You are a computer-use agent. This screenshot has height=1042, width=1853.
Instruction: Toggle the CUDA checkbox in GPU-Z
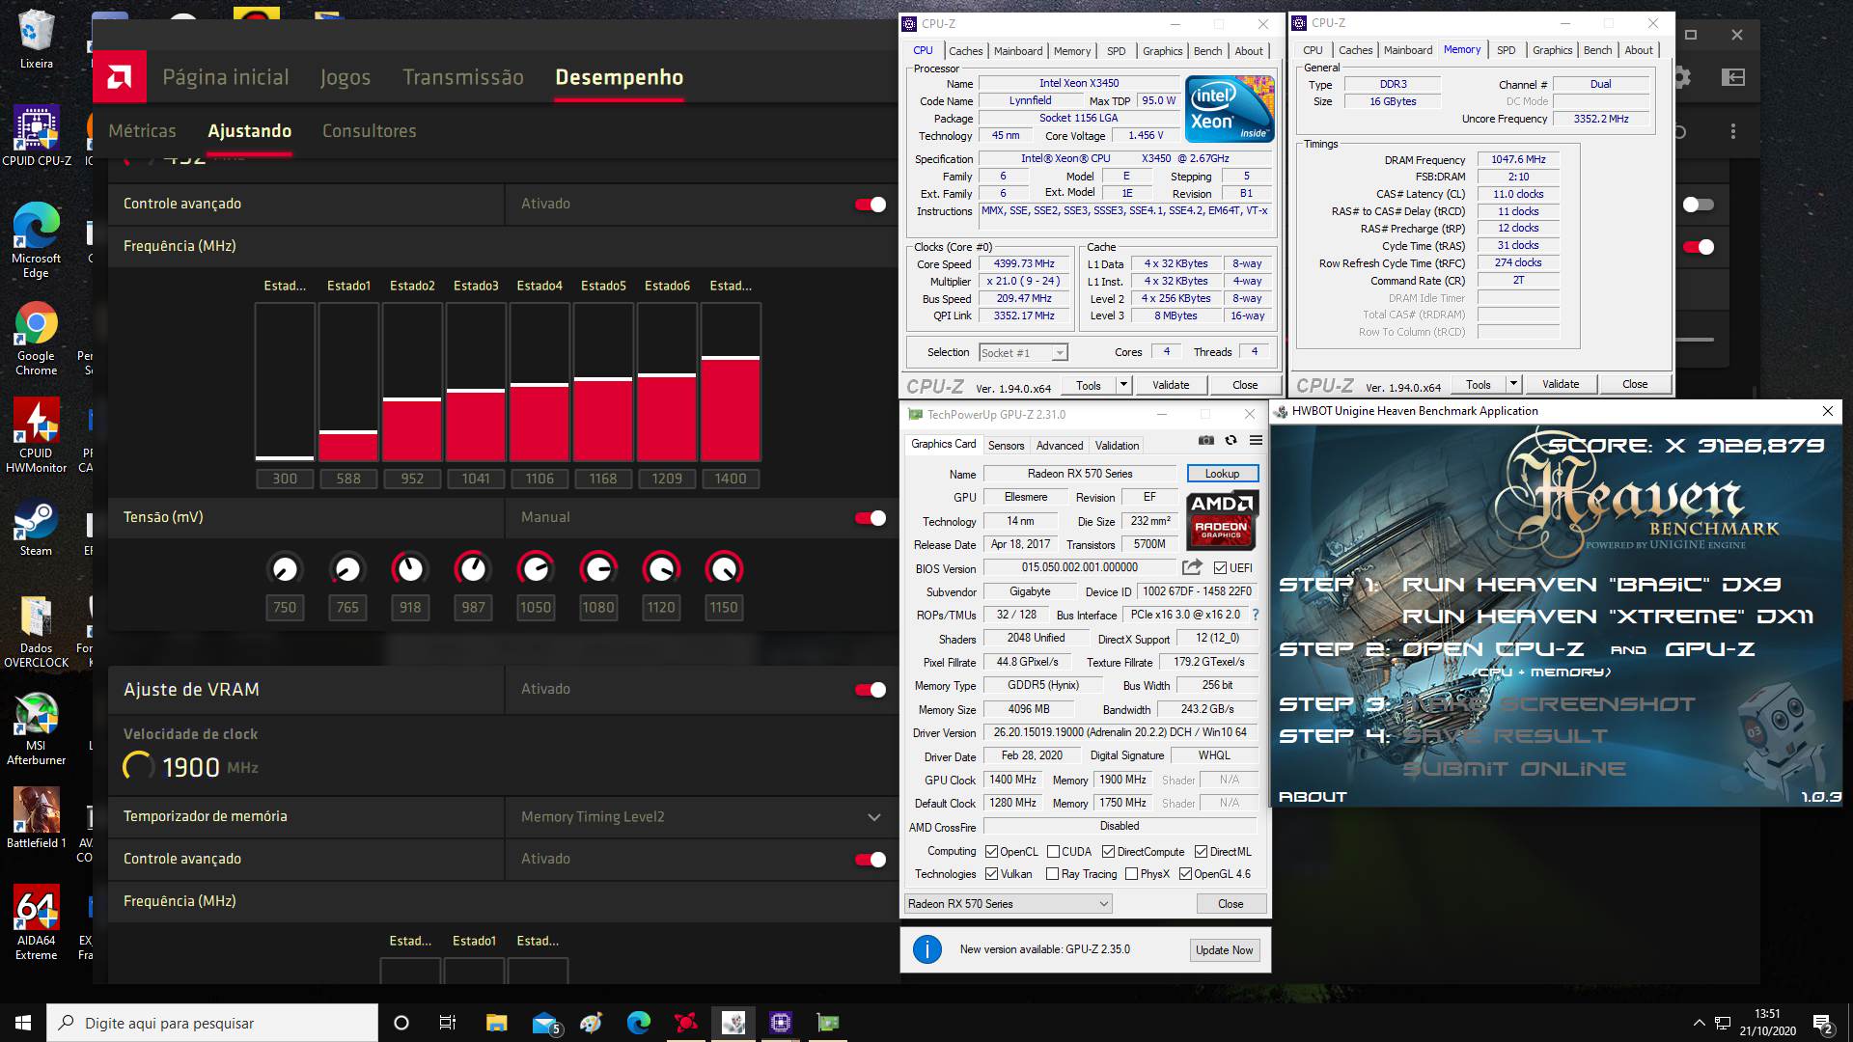[1053, 852]
